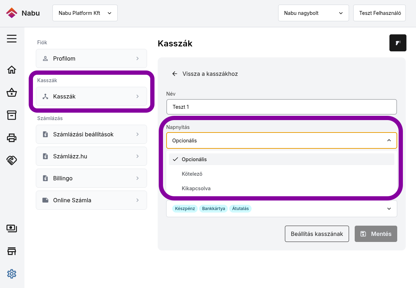Collapse the Napnyitás dropdown
The width and height of the screenshot is (416, 288).
(x=389, y=140)
